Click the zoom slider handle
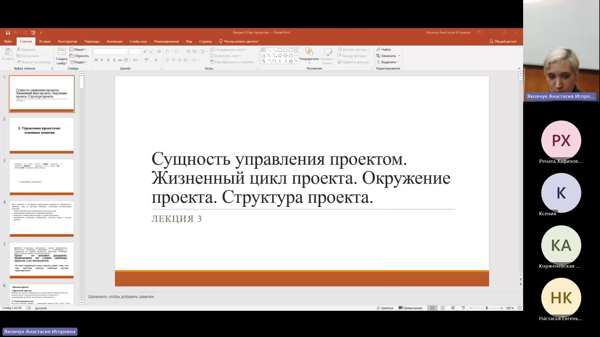Viewport: 600px width, 337px height. click(x=487, y=308)
